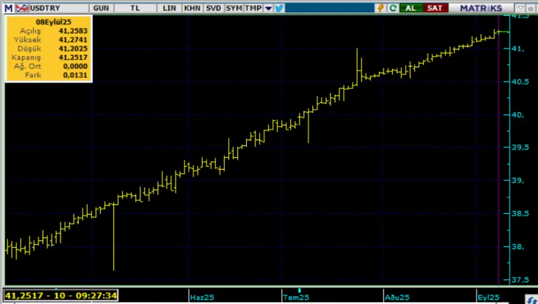
Task: Toggle the SVD option
Action: (213, 8)
